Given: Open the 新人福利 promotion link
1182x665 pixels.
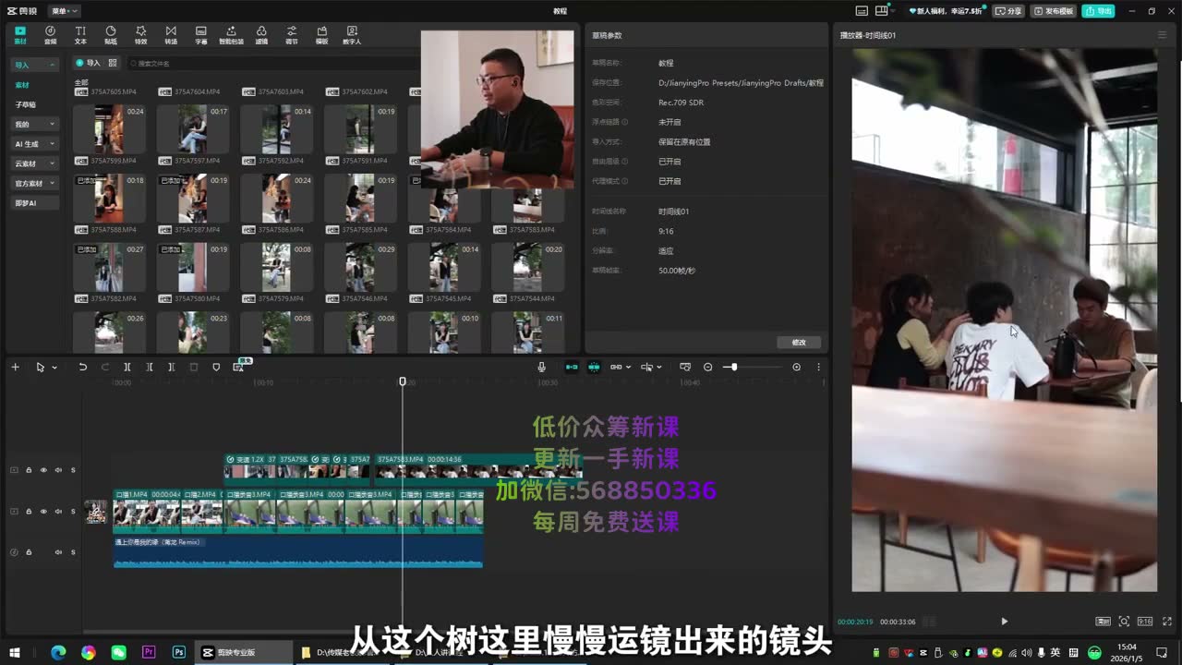Looking at the screenshot, I should pyautogui.click(x=947, y=11).
